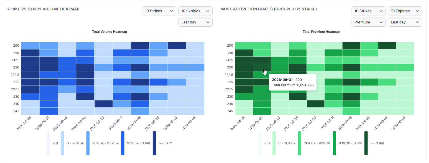The width and height of the screenshot is (429, 163).
Task: Click the 'Total Premium Heatmap' chart title
Action: (321, 32)
